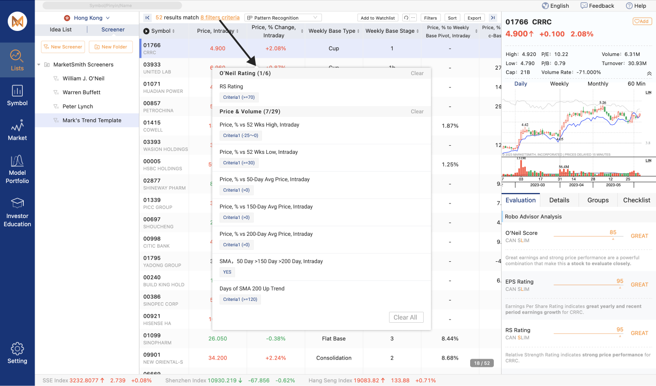This screenshot has width=656, height=386.
Task: Select the Market icon in the sidebar
Action: 17,131
